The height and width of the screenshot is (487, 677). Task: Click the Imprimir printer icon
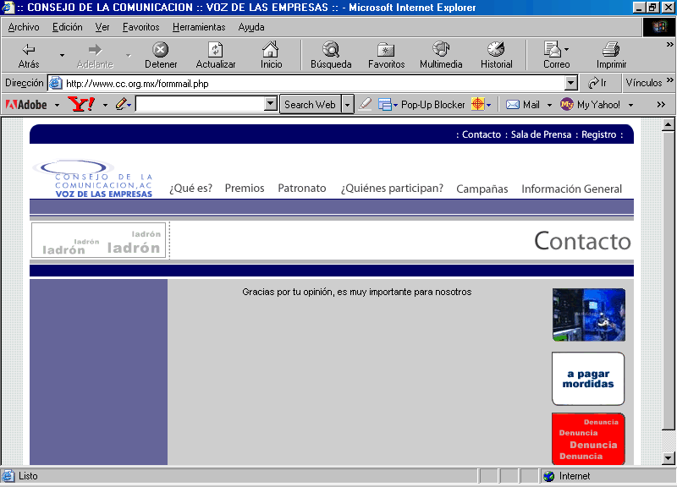click(611, 50)
